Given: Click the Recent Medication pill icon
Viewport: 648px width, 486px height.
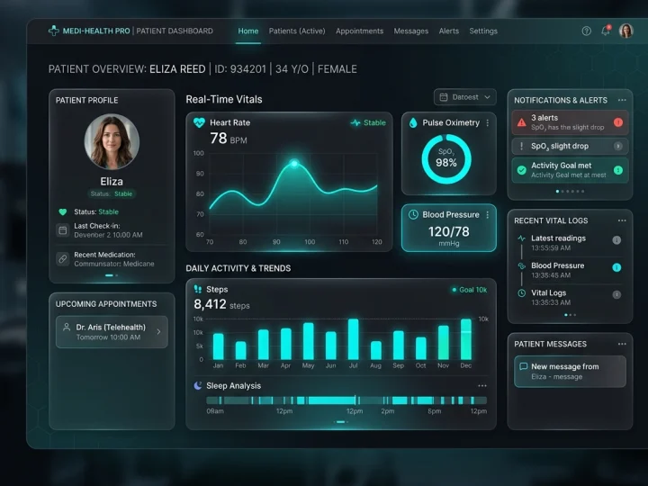Looking at the screenshot, I should 63,259.
